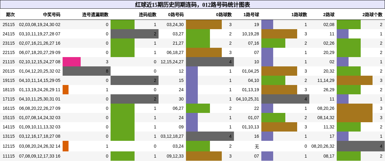The height and width of the screenshot is (161, 385).
Task: Select period 25115 in the 期次 column
Action: (9, 25)
